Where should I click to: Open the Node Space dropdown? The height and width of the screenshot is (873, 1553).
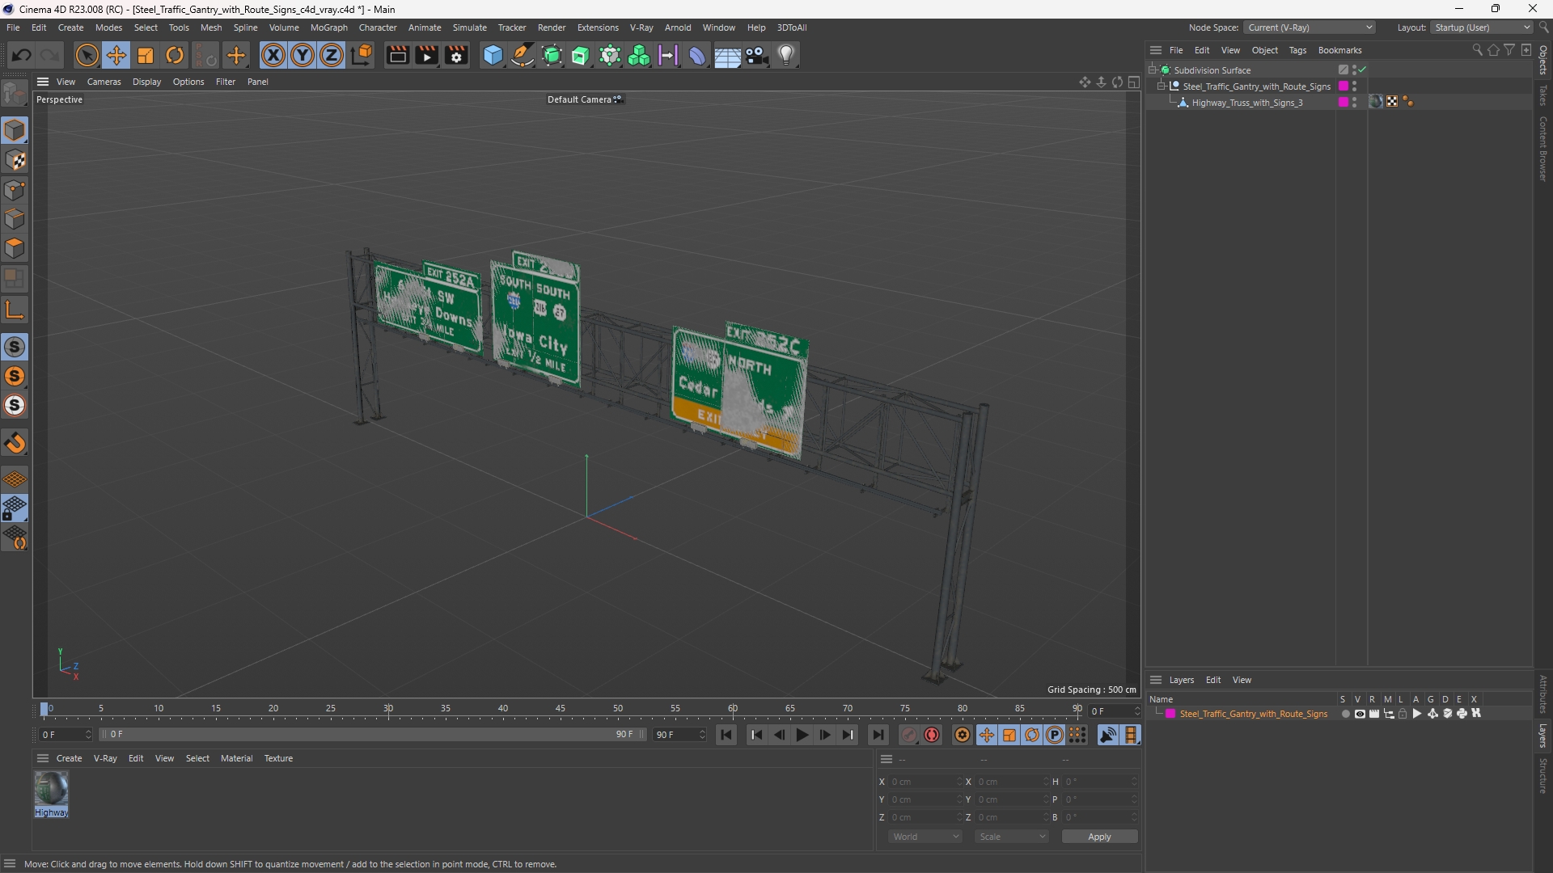pyautogui.click(x=1309, y=27)
